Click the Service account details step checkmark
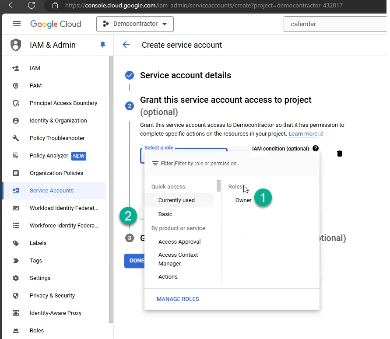The image size is (390, 339). [129, 75]
